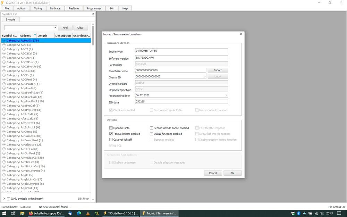Open Windows Start menu
This screenshot has width=347, height=217.
tap(4, 214)
